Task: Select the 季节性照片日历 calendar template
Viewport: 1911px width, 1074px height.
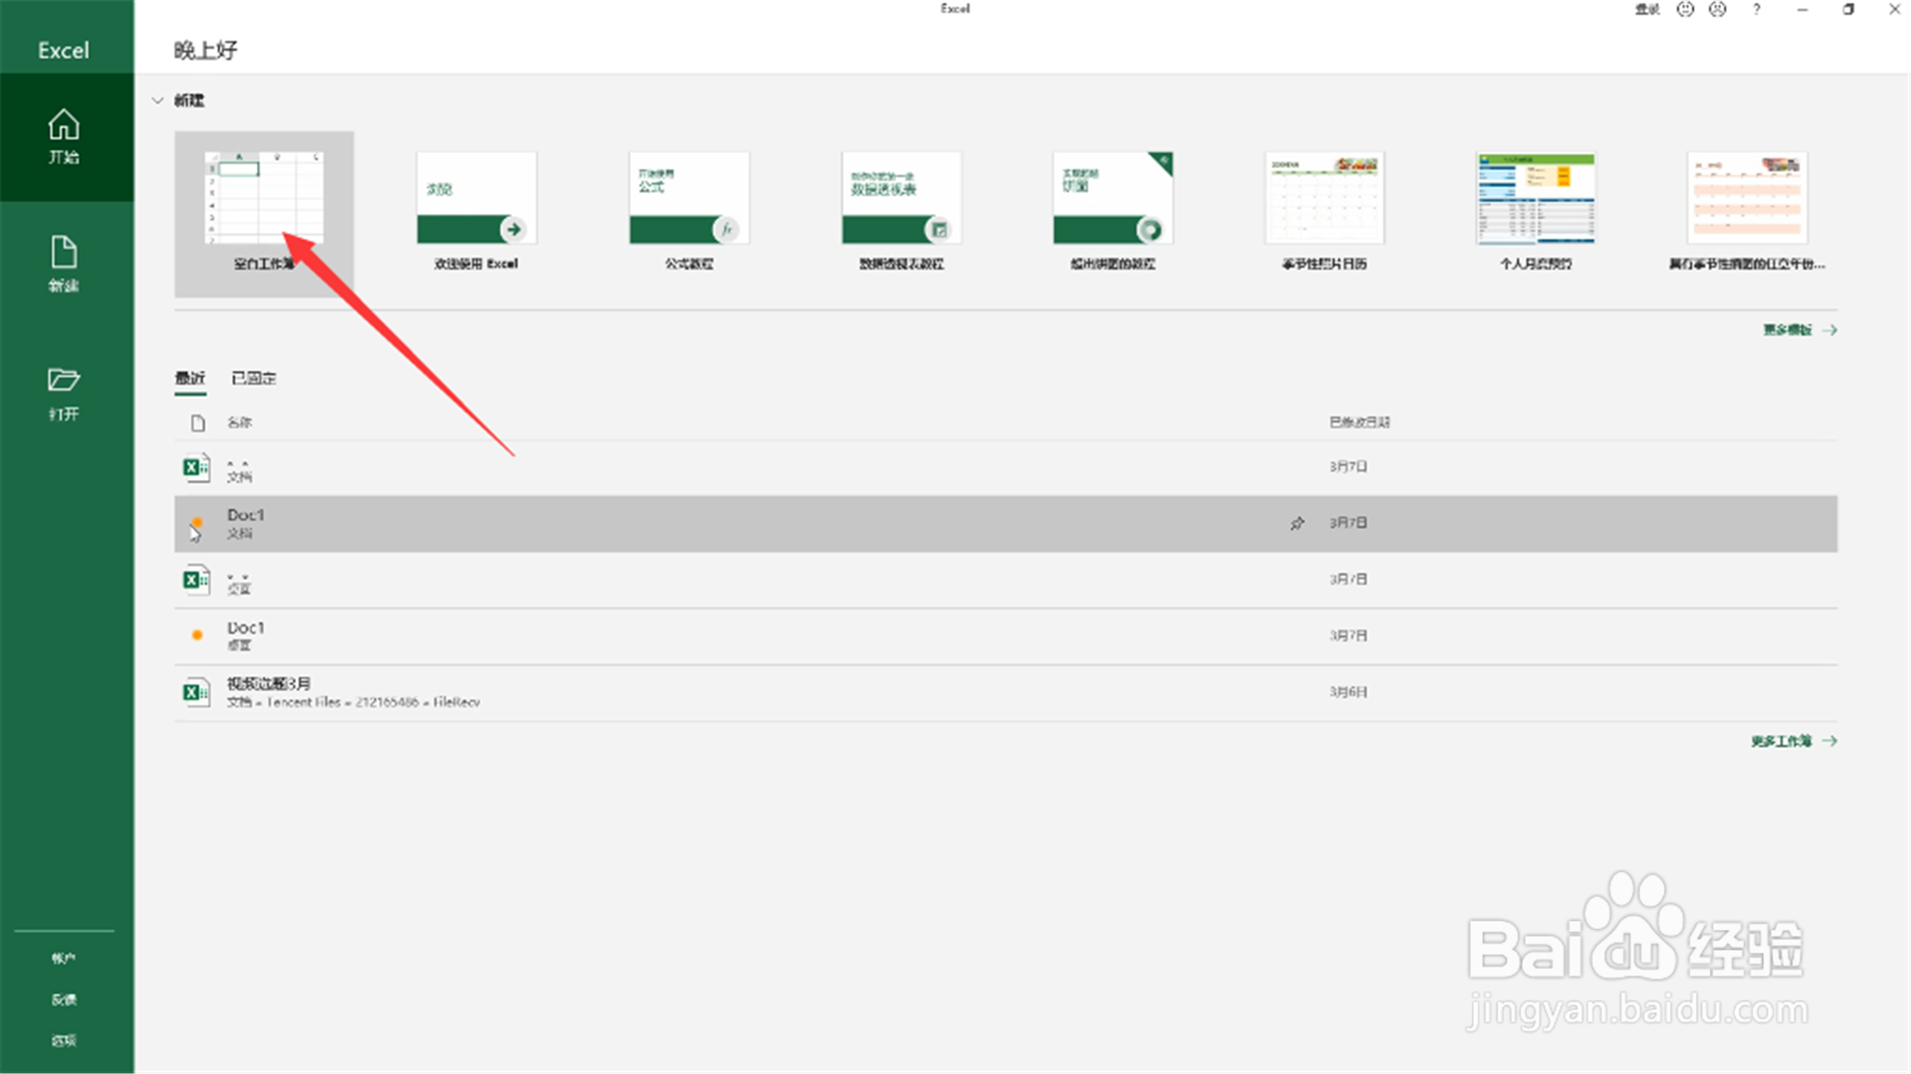Action: pos(1324,214)
